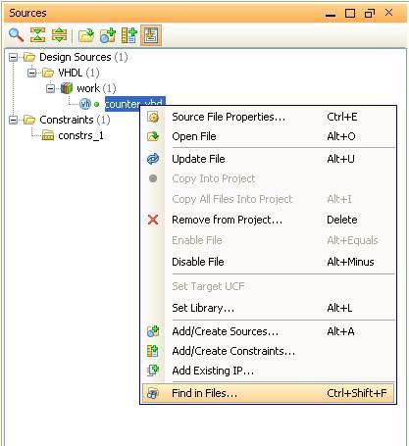Choose Disable File from context menu
The width and height of the screenshot is (409, 446).
point(268,262)
